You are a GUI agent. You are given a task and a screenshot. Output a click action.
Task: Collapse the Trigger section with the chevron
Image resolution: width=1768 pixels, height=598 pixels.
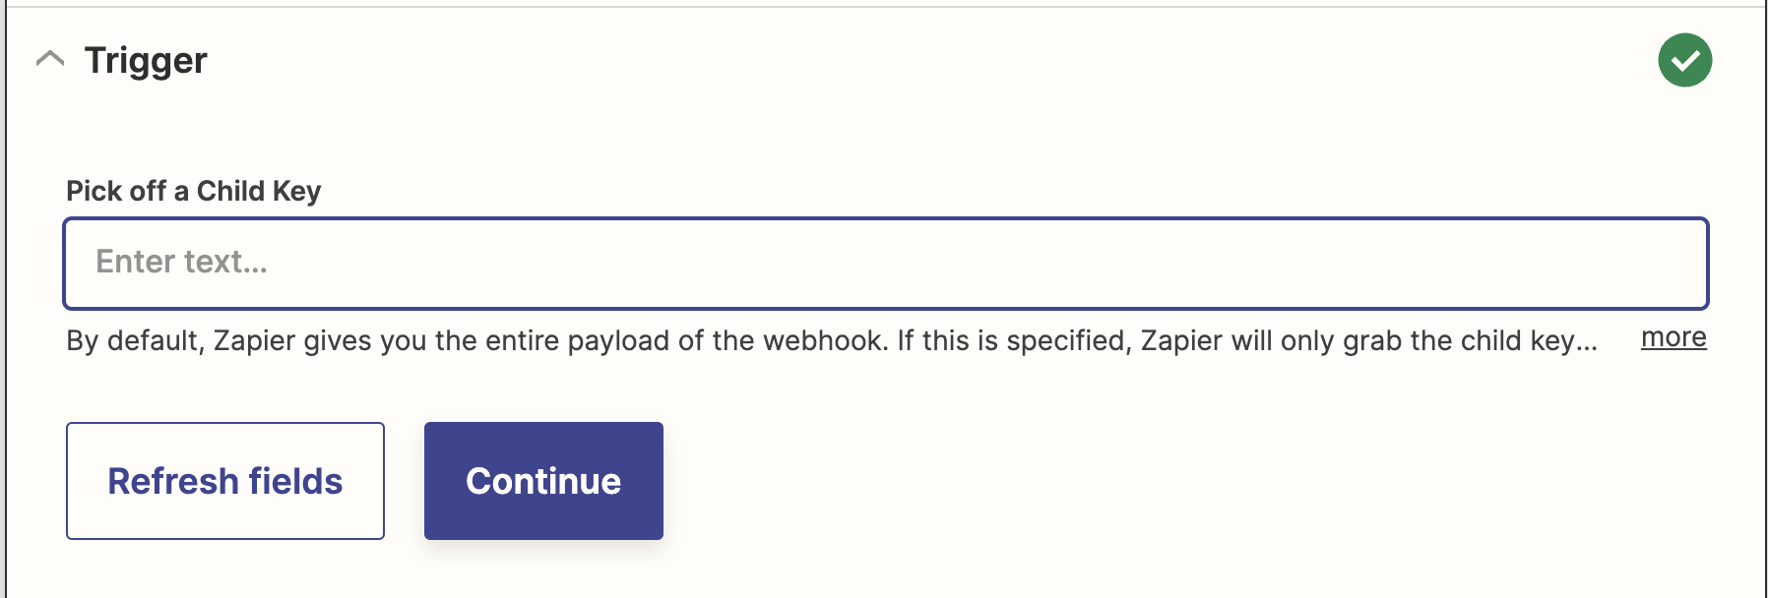pyautogui.click(x=50, y=60)
